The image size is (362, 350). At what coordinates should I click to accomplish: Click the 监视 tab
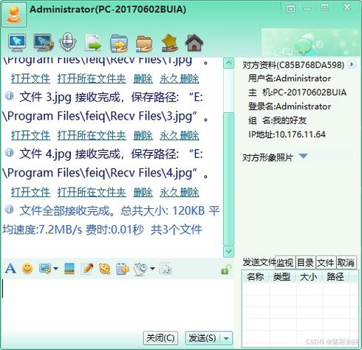[x=285, y=263]
